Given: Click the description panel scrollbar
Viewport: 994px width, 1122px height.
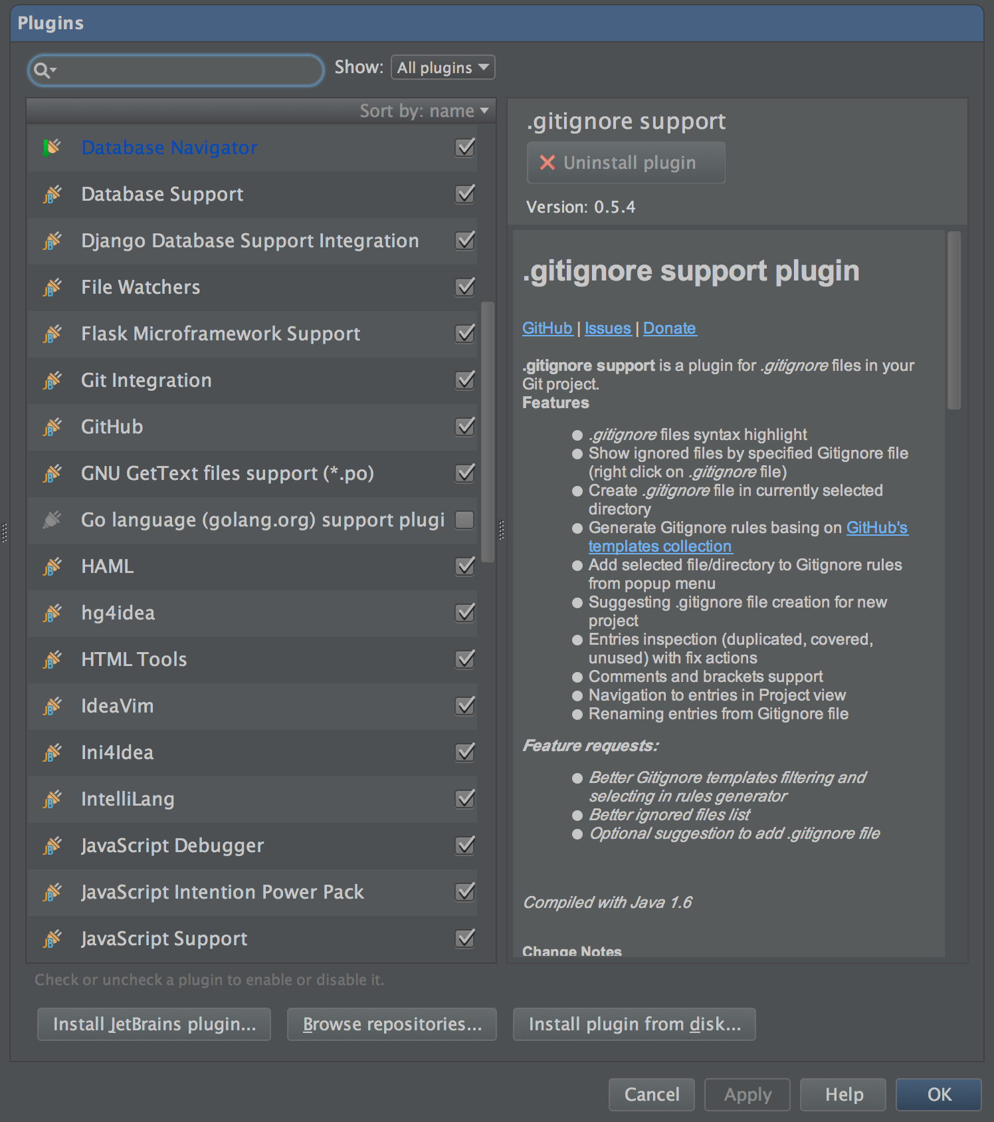Looking at the screenshot, I should tap(954, 320).
